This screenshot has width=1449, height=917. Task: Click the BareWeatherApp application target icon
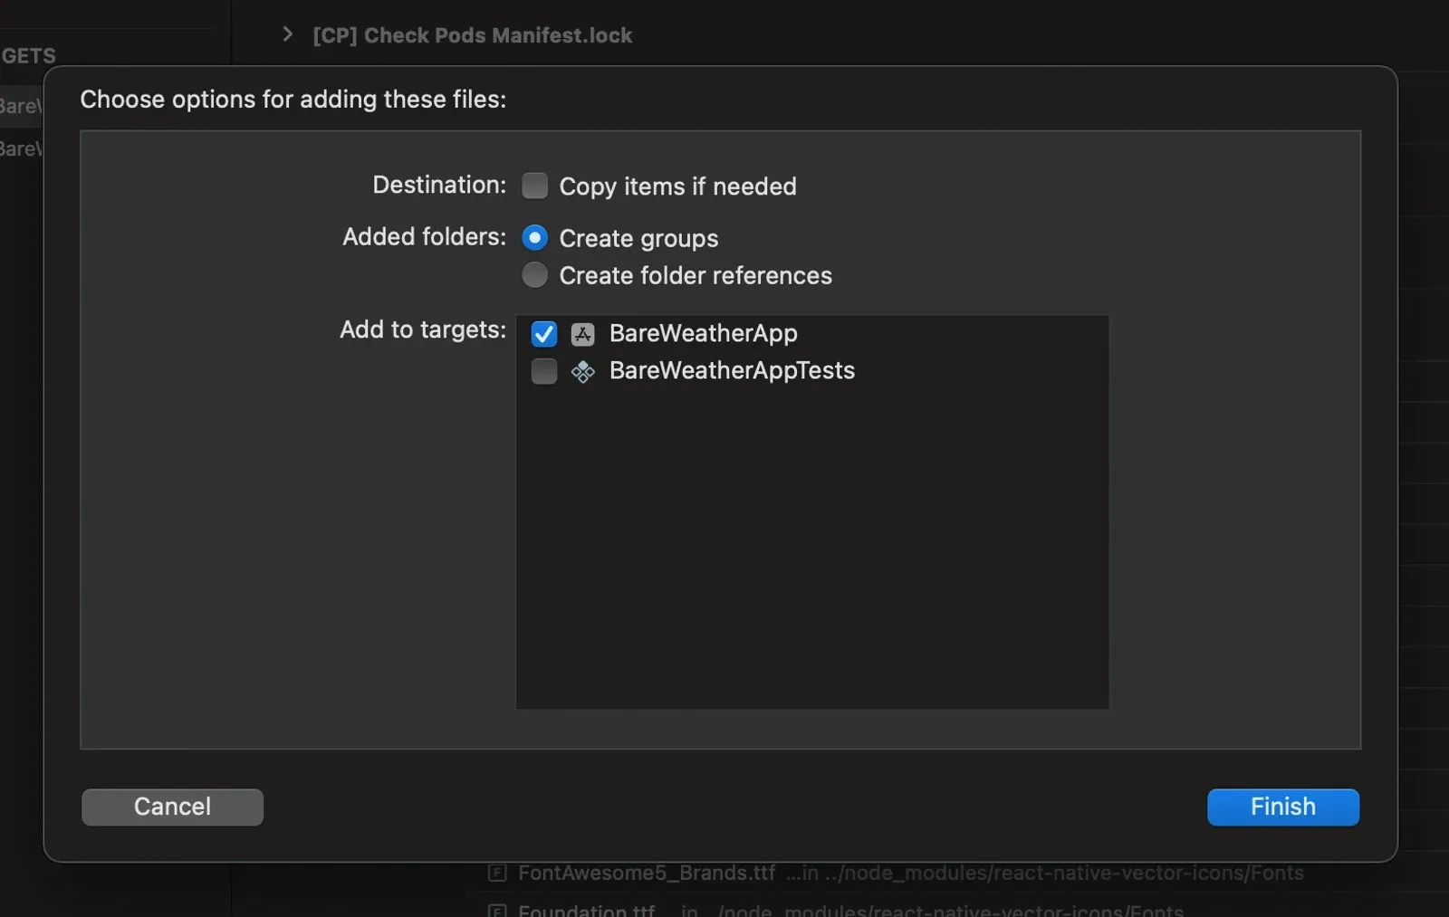[583, 334]
